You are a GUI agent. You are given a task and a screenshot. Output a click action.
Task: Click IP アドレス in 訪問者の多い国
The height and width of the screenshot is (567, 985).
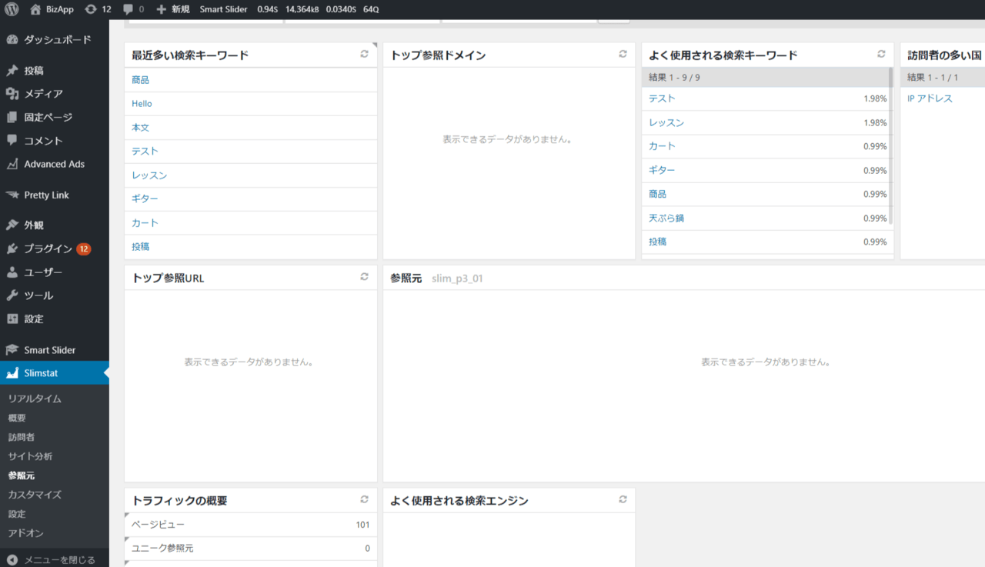pyautogui.click(x=930, y=98)
